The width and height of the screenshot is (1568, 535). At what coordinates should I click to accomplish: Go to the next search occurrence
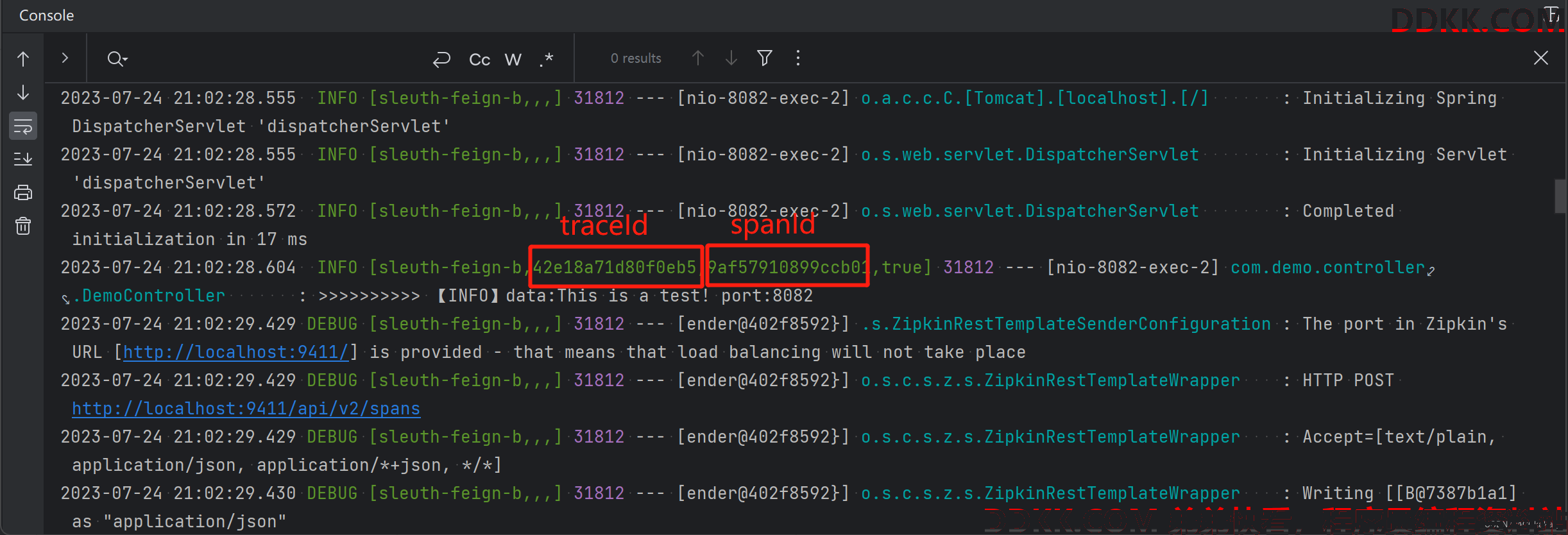tap(731, 58)
